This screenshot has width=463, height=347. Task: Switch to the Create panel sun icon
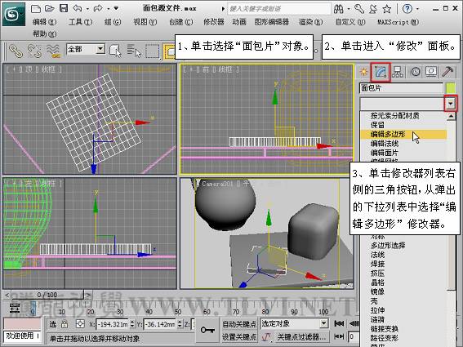pos(364,72)
